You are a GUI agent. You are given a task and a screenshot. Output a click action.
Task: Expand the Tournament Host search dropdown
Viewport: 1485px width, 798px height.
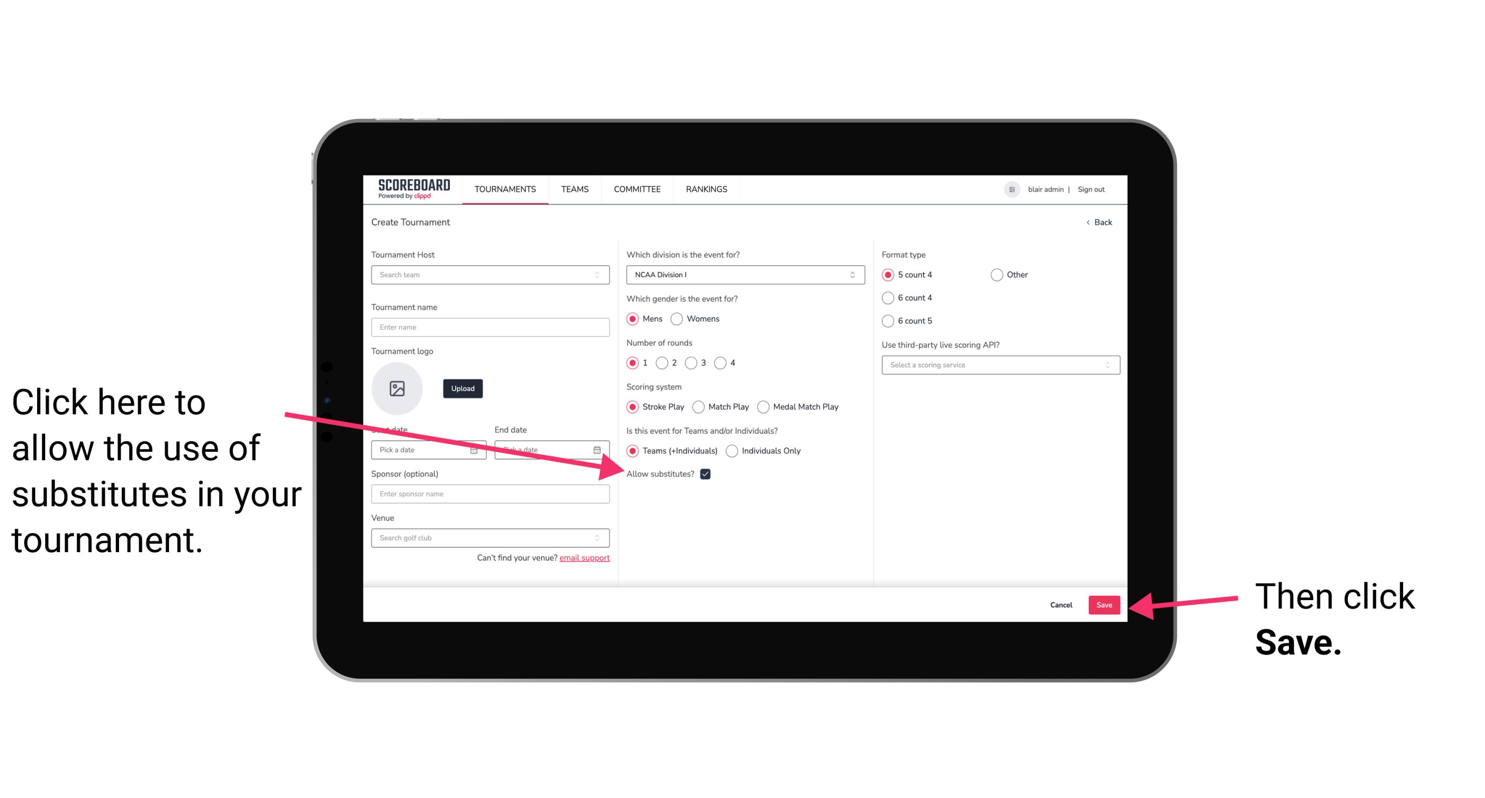point(602,275)
